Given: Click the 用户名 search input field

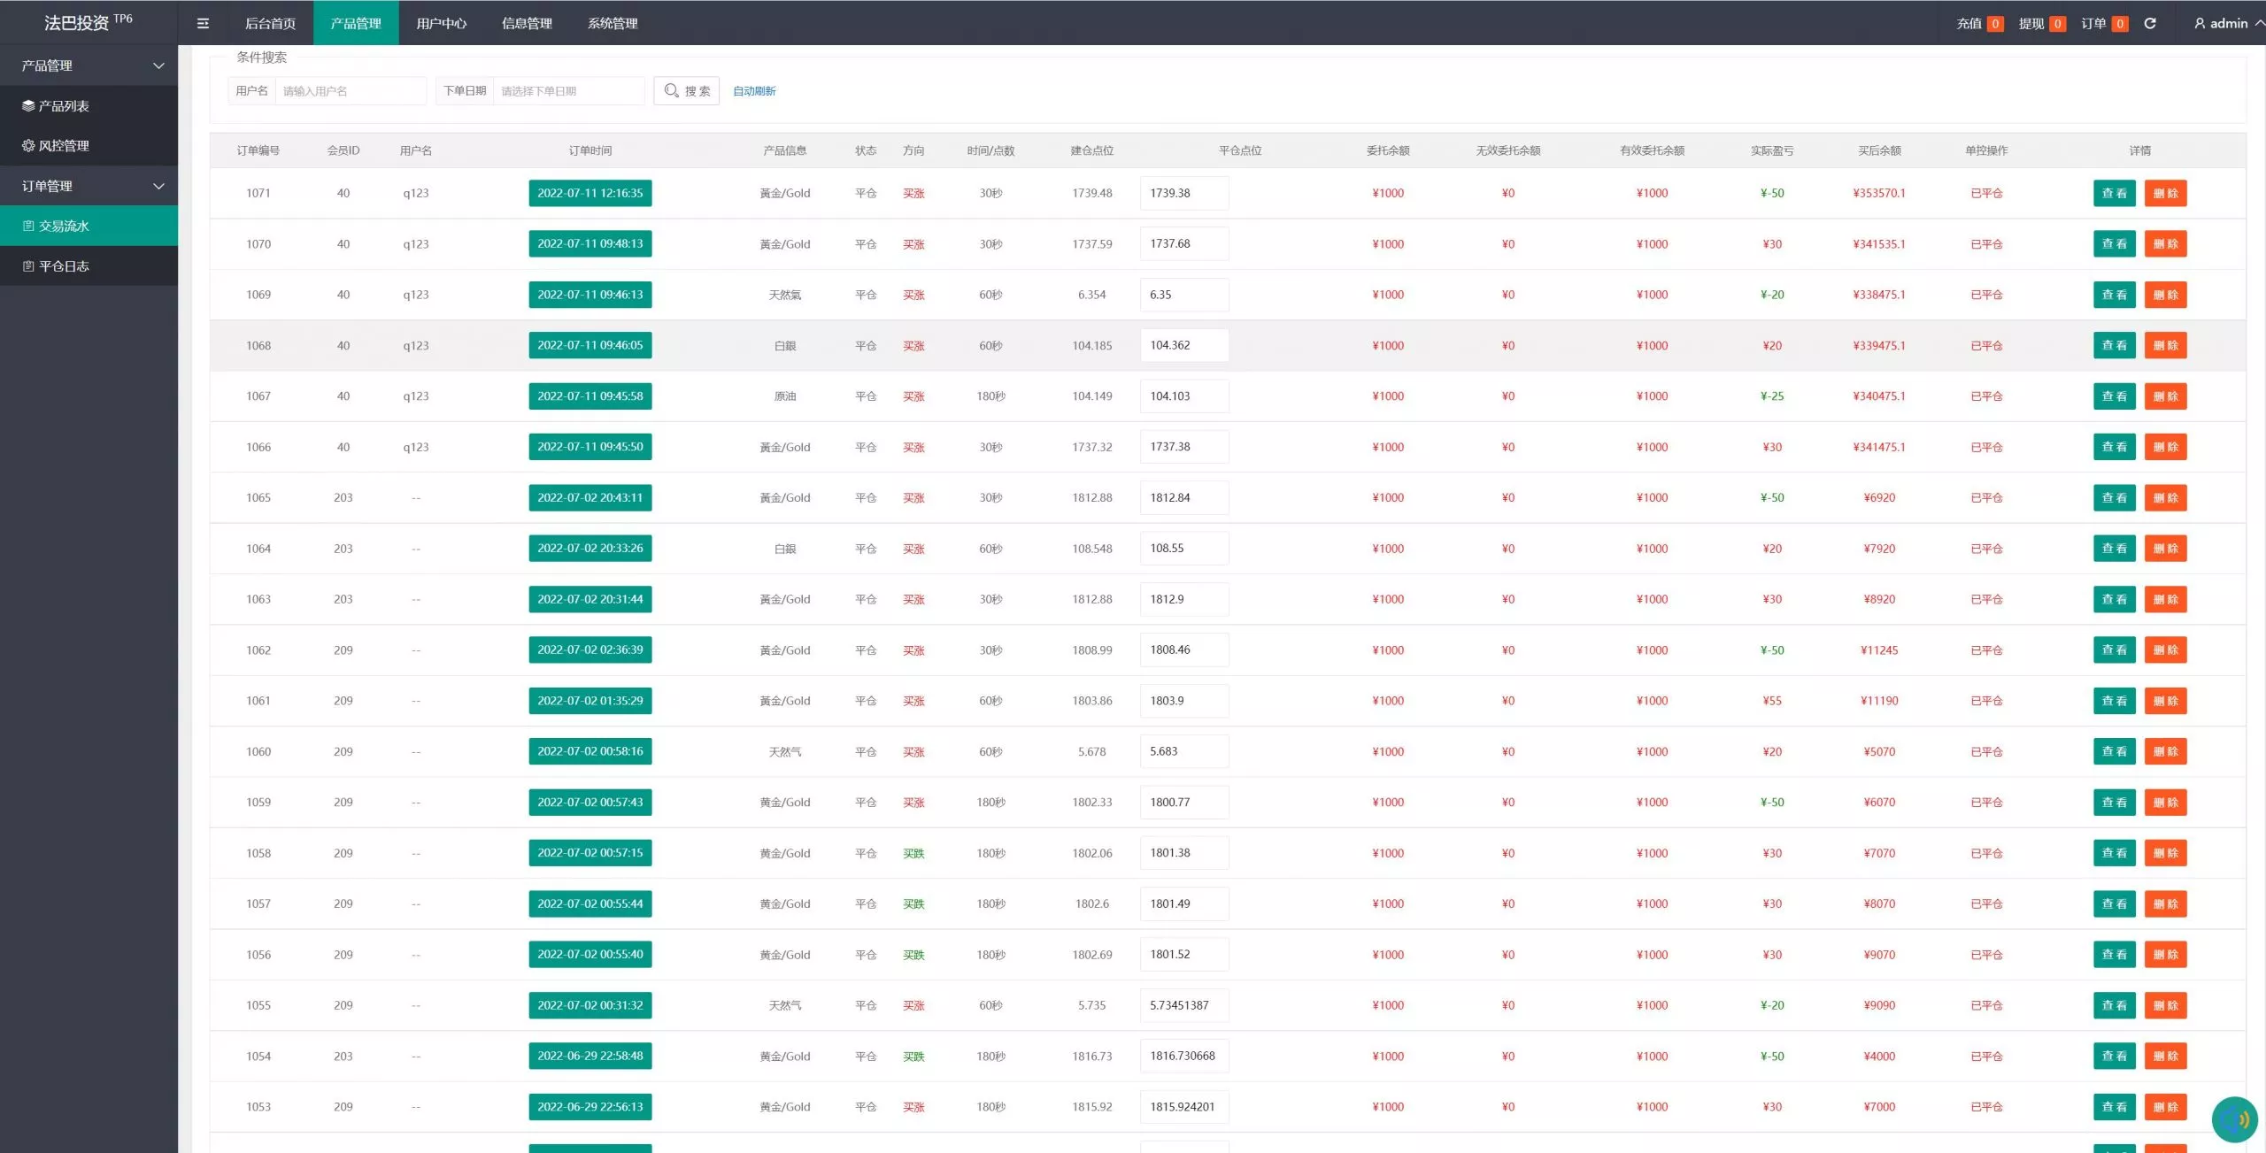Looking at the screenshot, I should (x=351, y=90).
